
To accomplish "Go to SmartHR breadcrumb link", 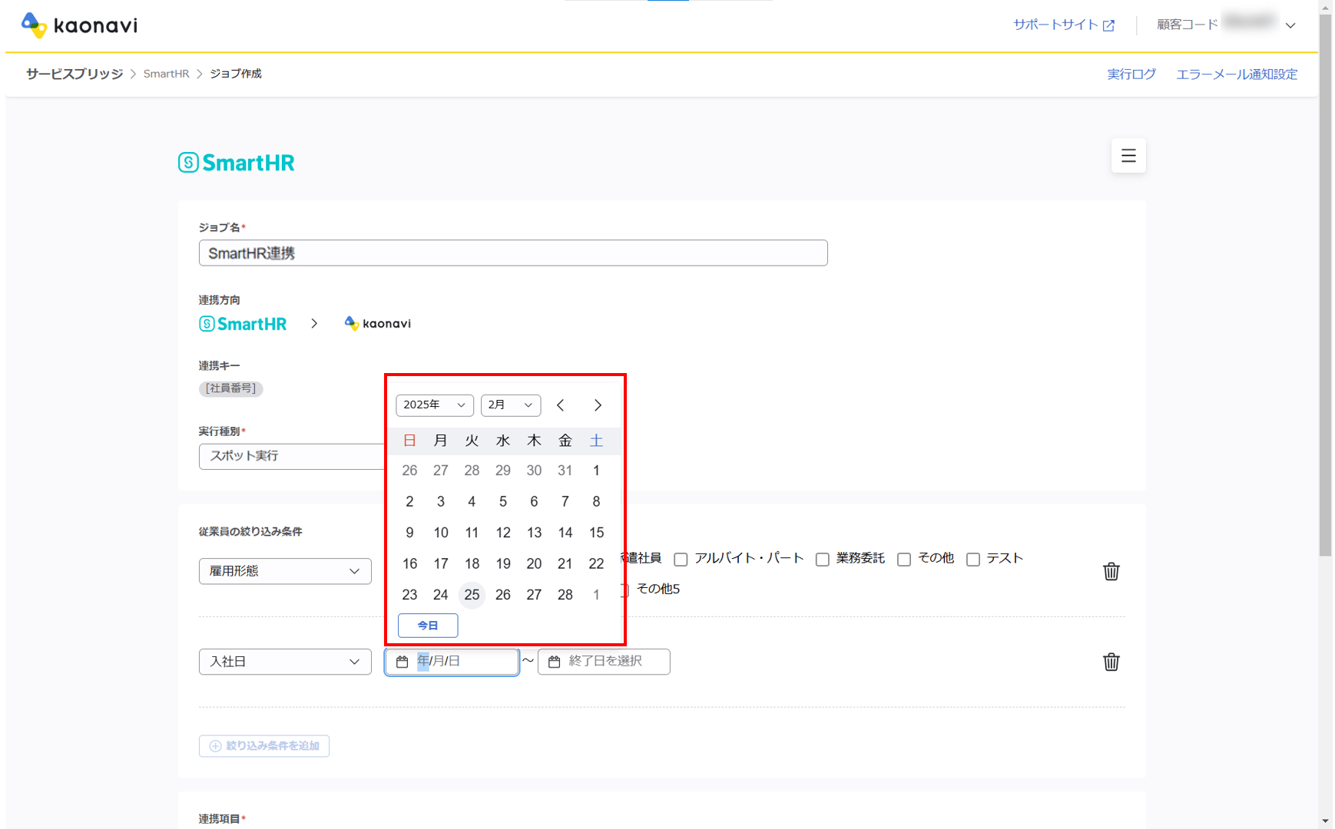I will [x=166, y=74].
